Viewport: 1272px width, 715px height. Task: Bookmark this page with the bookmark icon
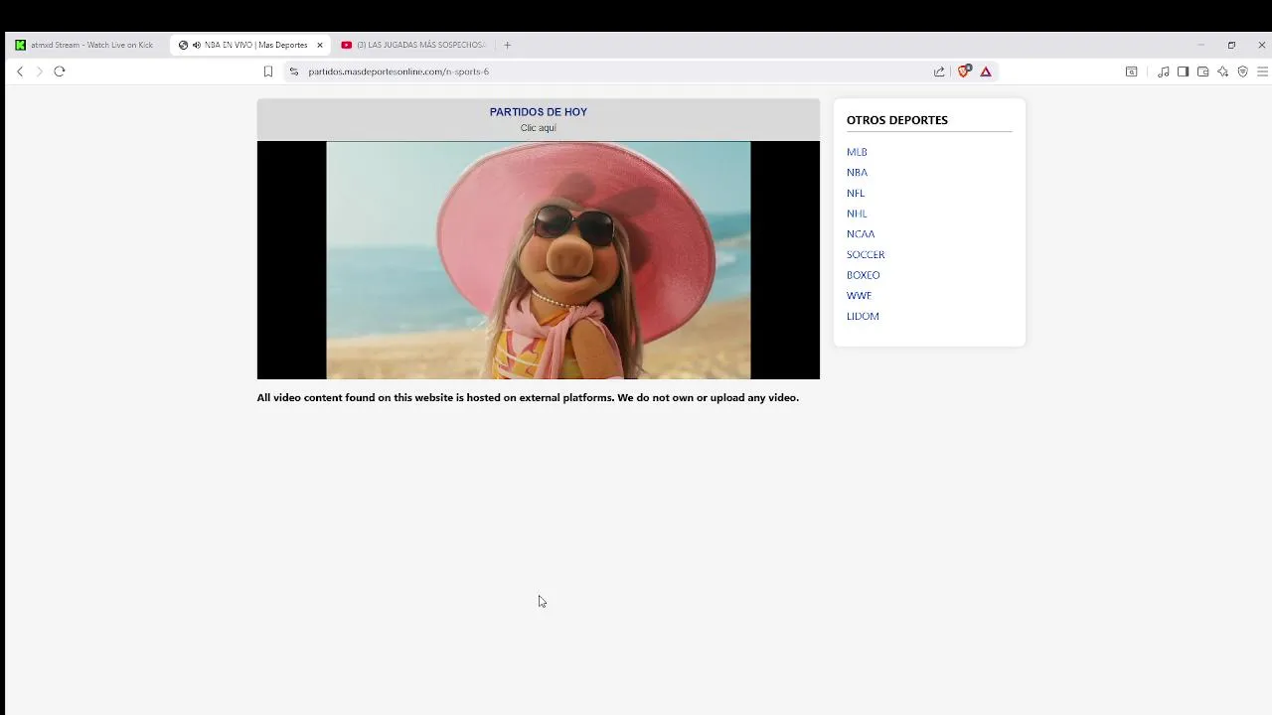click(x=268, y=71)
